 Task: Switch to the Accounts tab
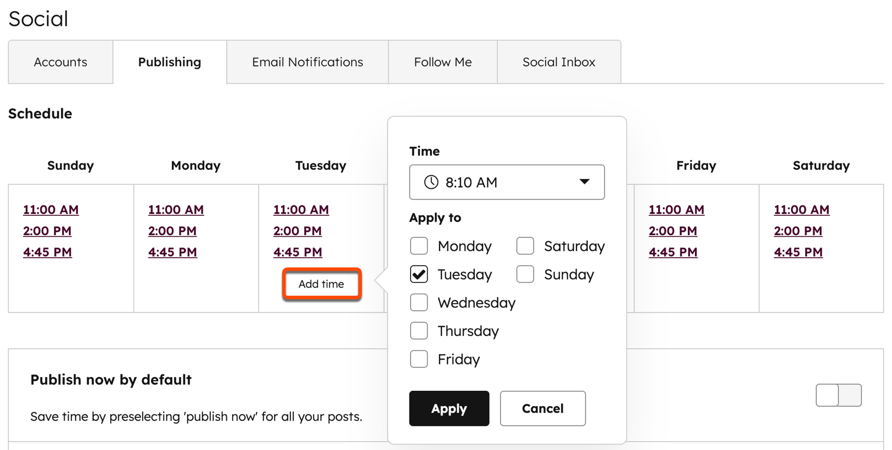[x=60, y=62]
